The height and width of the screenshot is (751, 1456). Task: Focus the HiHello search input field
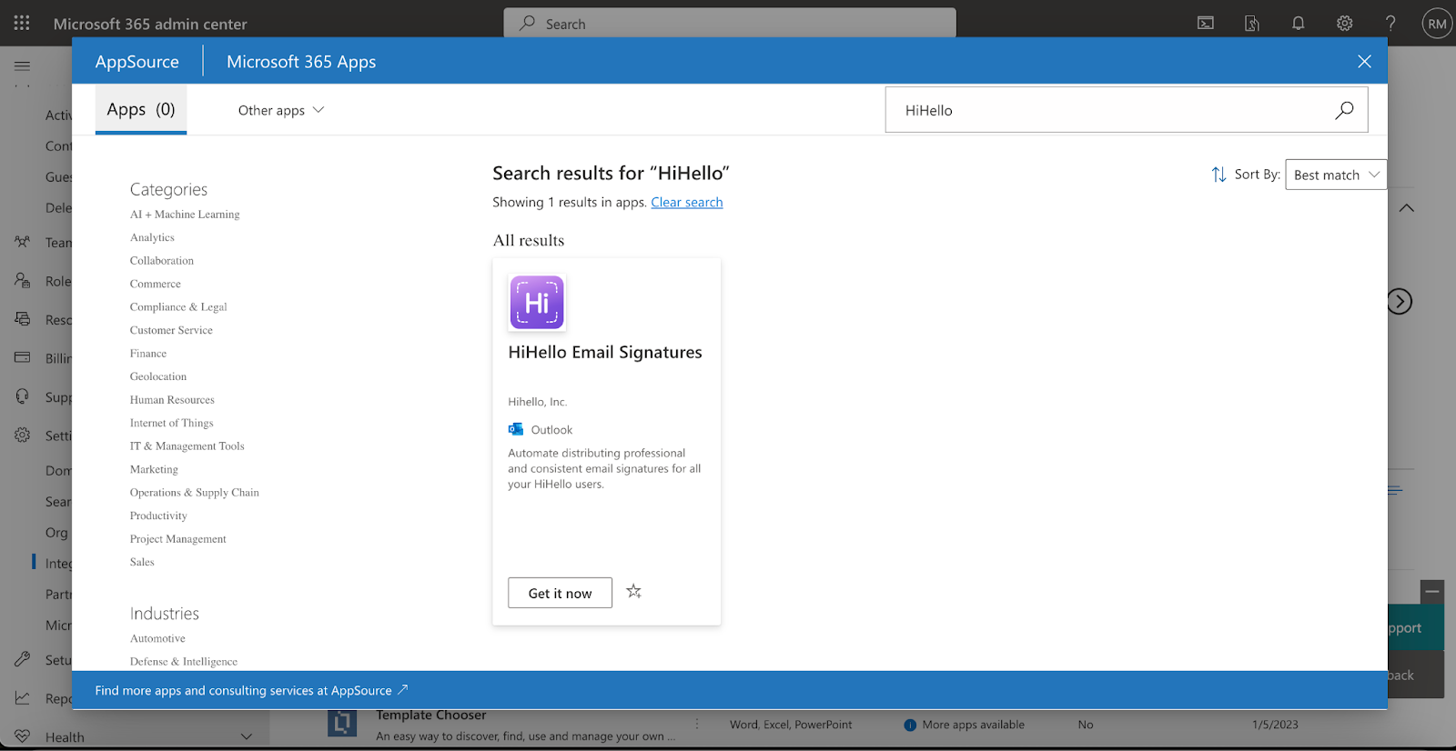tap(1127, 110)
